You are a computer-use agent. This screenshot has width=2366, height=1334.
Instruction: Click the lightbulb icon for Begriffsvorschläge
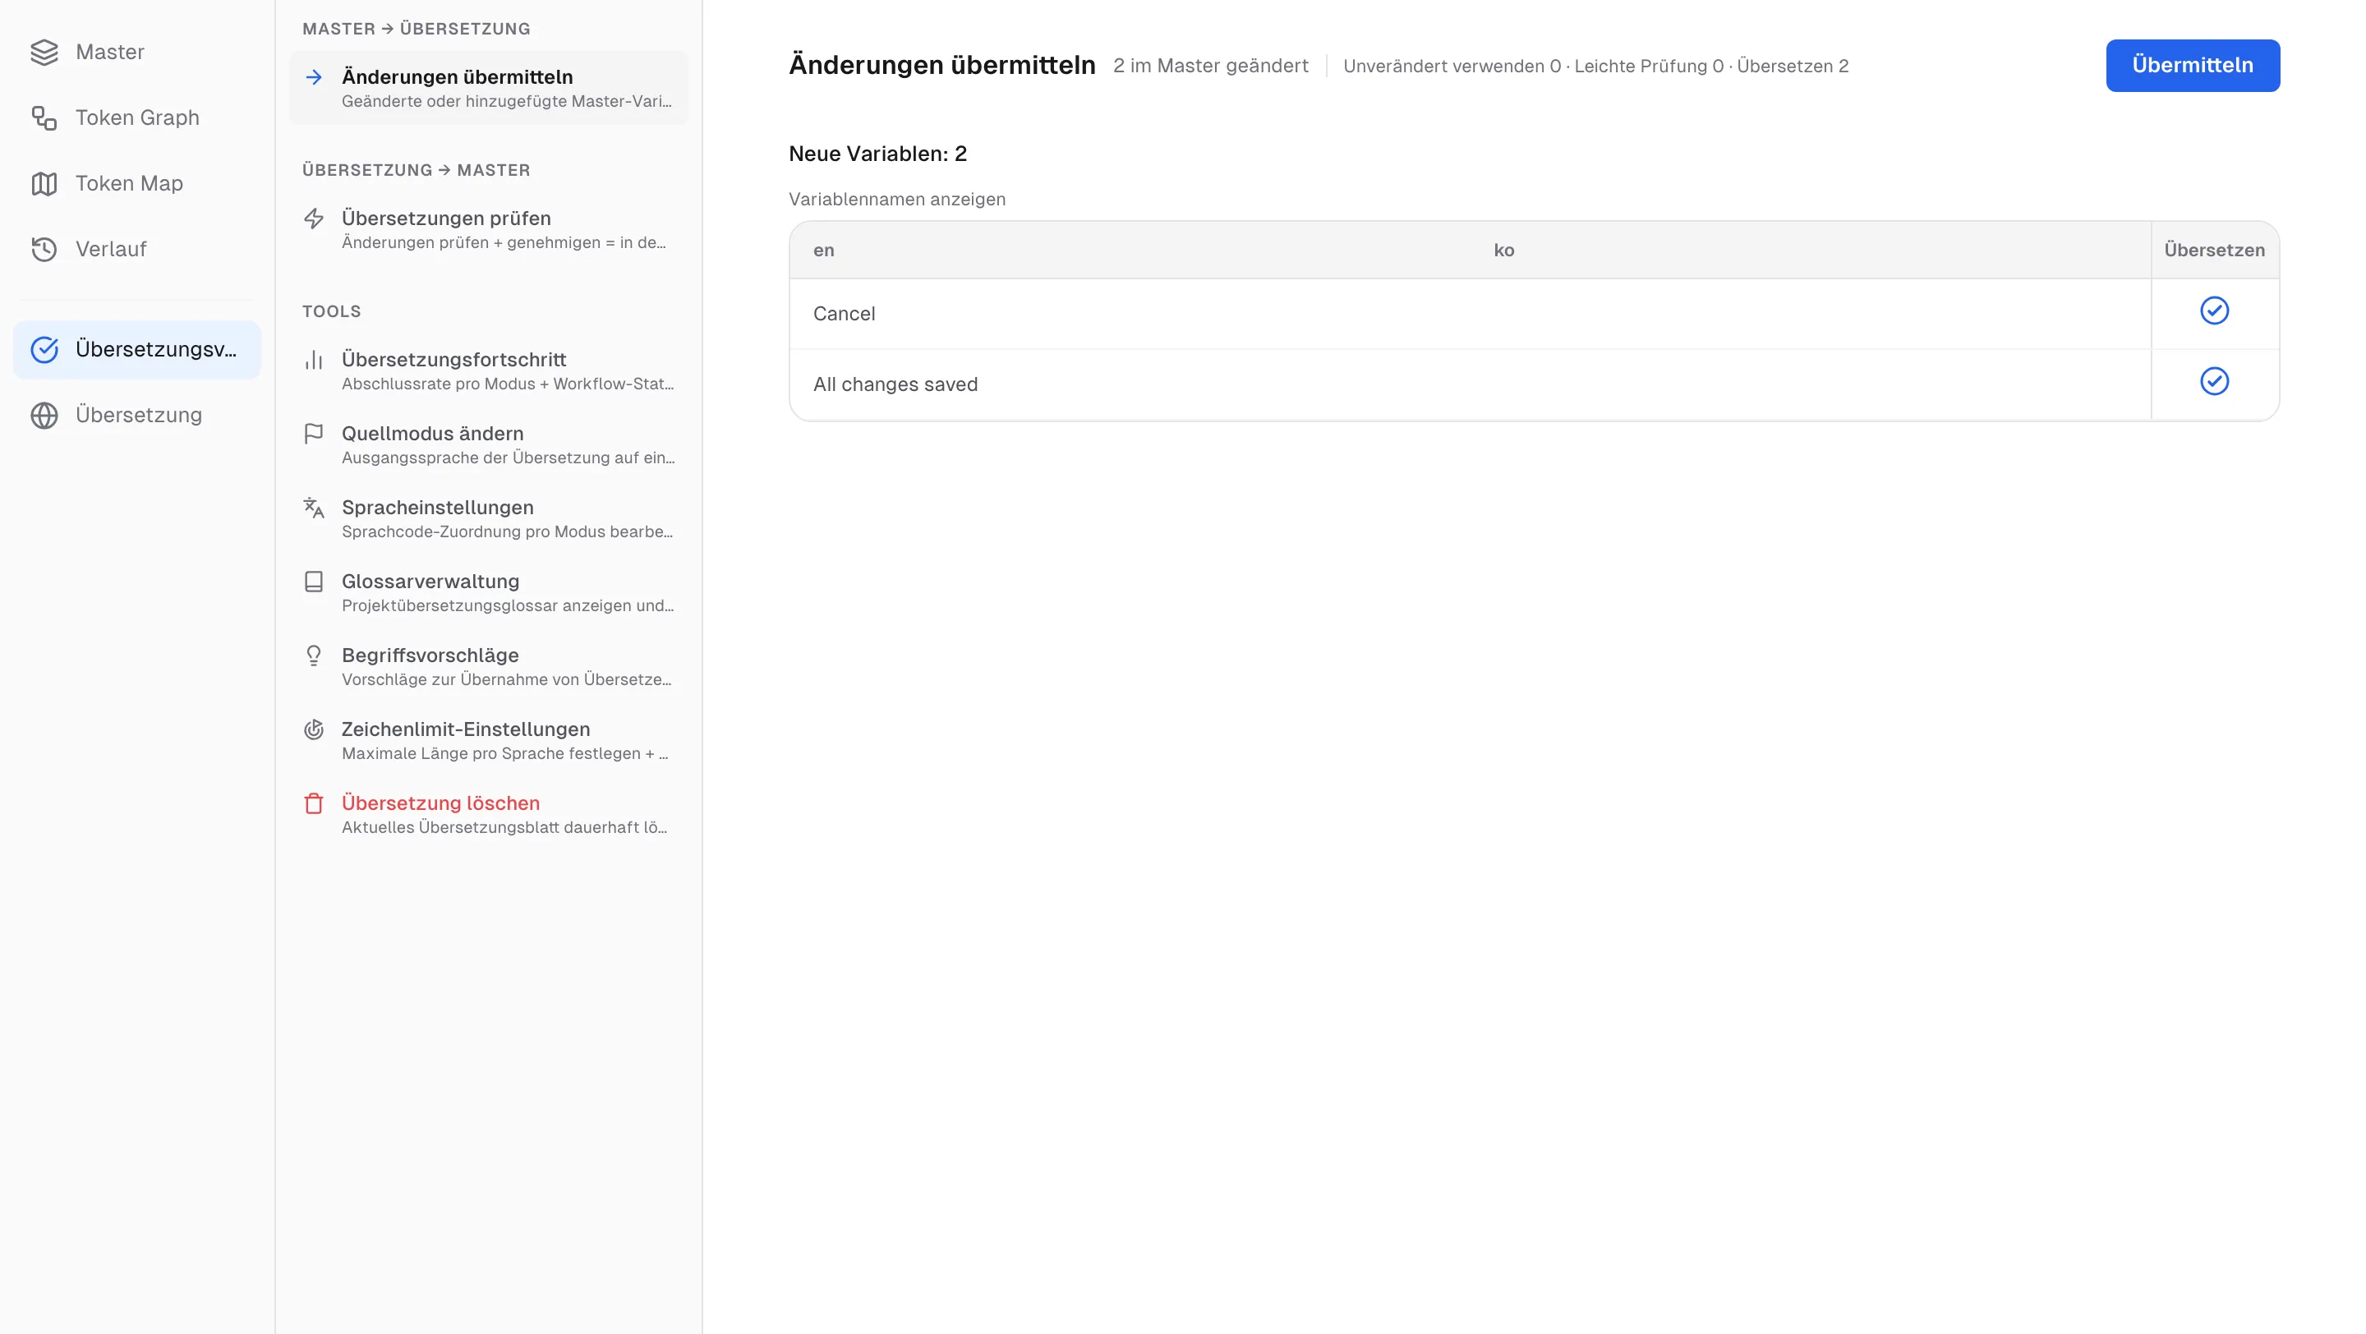314,655
